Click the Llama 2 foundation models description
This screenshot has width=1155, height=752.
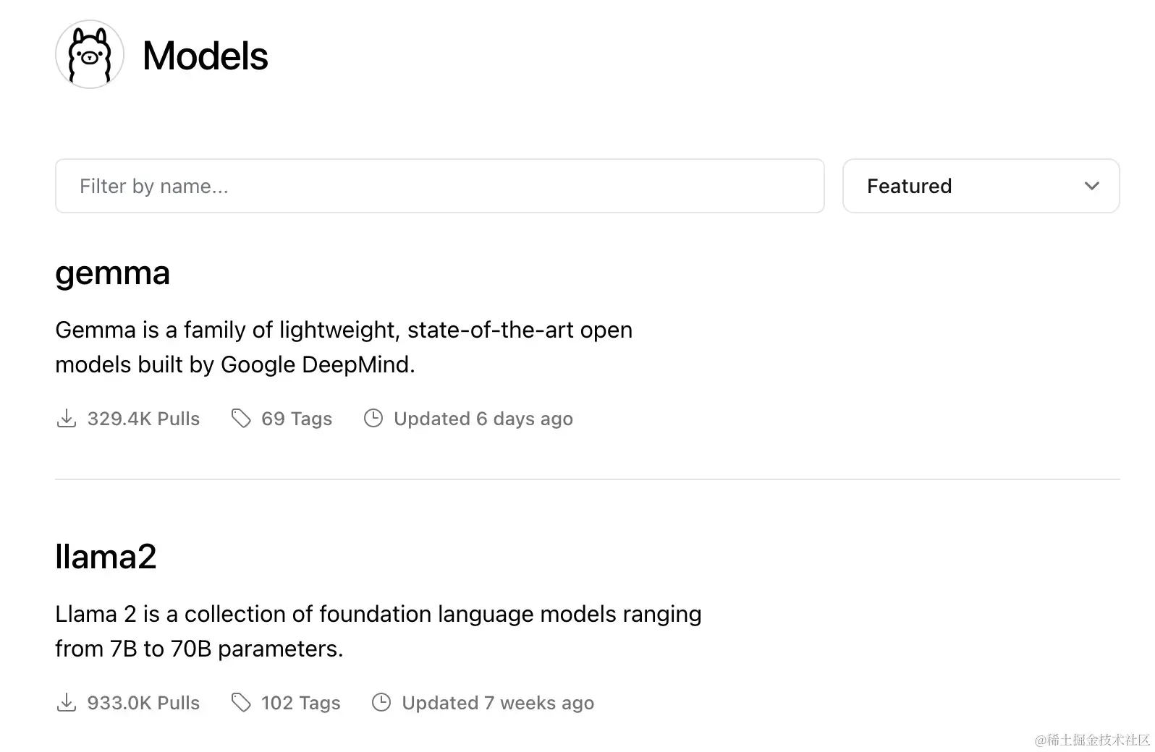point(378,631)
